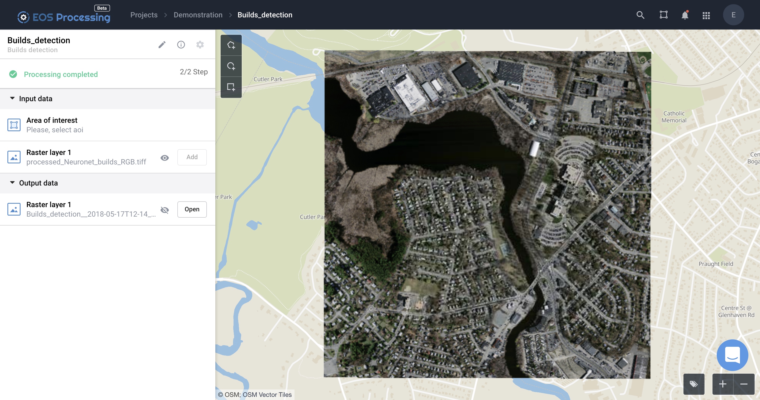This screenshot has width=760, height=400.
Task: Open the notifications bell
Action: coord(685,15)
